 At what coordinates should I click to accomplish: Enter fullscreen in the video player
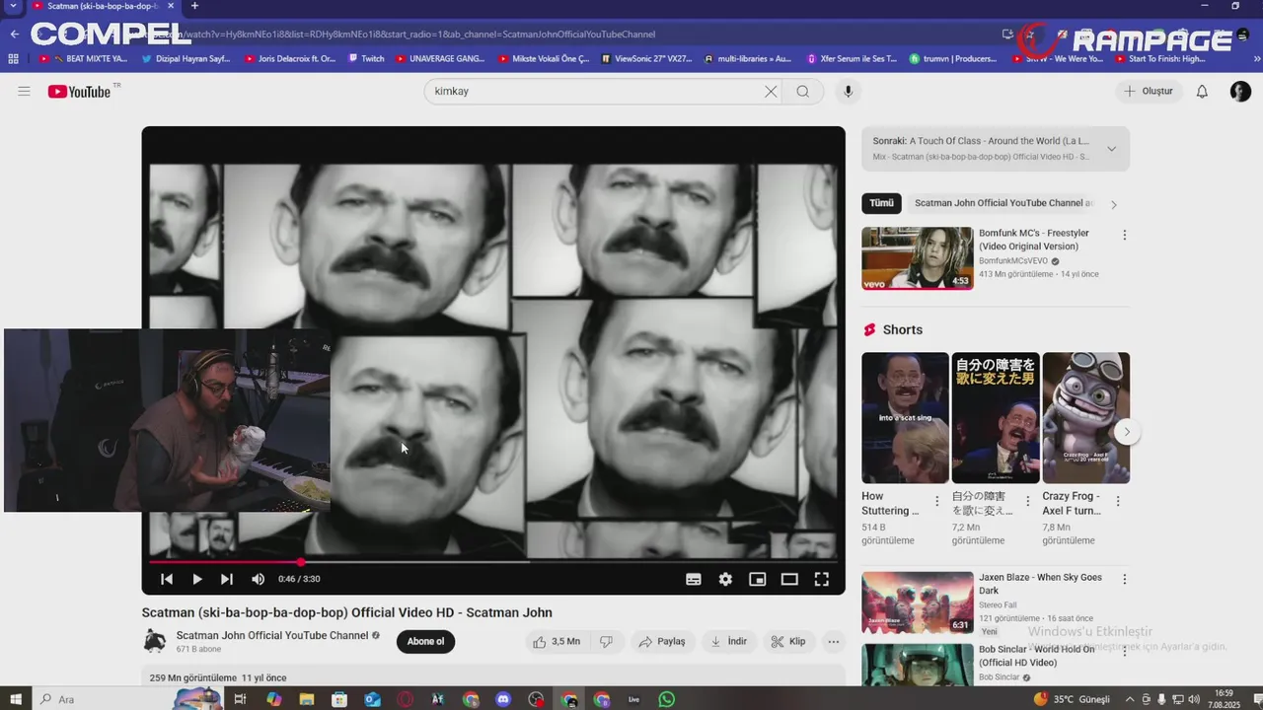[821, 579]
